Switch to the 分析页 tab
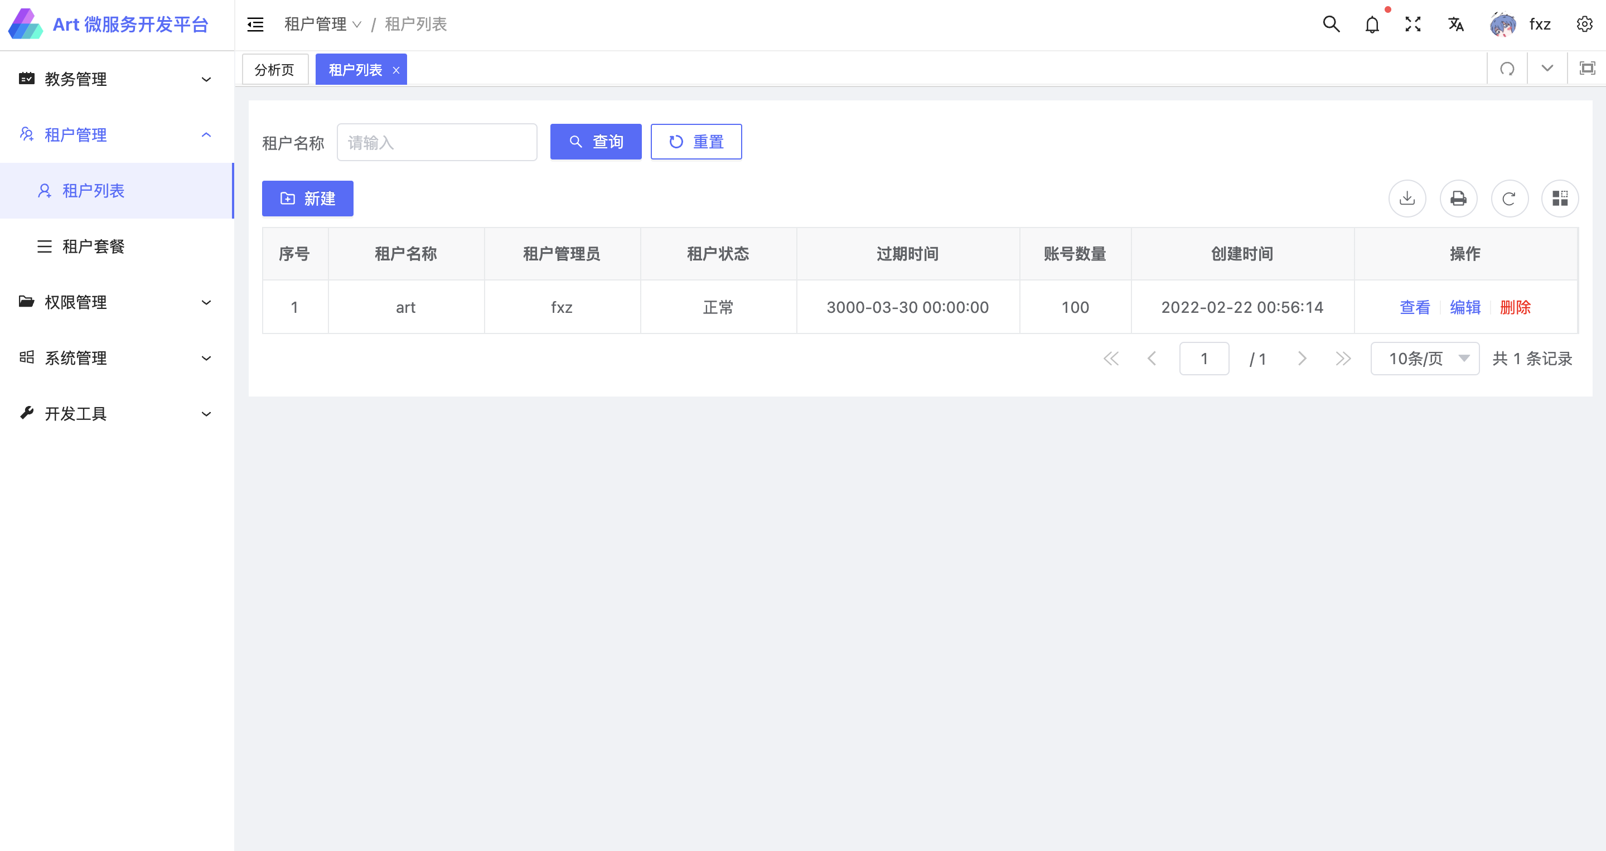 coord(274,69)
